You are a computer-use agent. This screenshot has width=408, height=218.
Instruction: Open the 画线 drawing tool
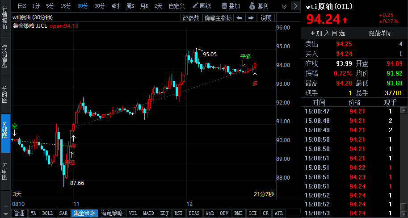coord(202,6)
